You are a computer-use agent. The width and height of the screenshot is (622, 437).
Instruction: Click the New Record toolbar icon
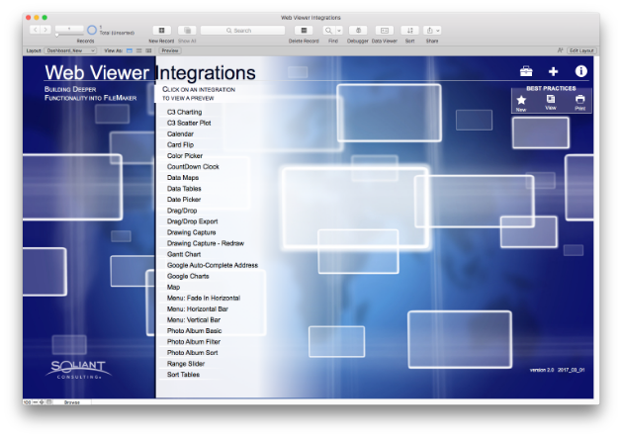[x=162, y=31]
